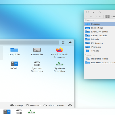Open KCalc in launcher grid
Screen dimensions: 115x115
pyautogui.click(x=14, y=66)
